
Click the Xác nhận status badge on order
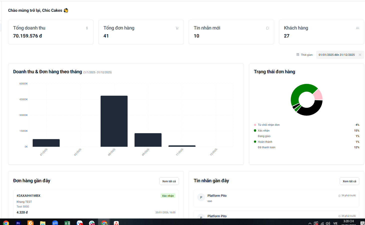[x=168, y=196]
